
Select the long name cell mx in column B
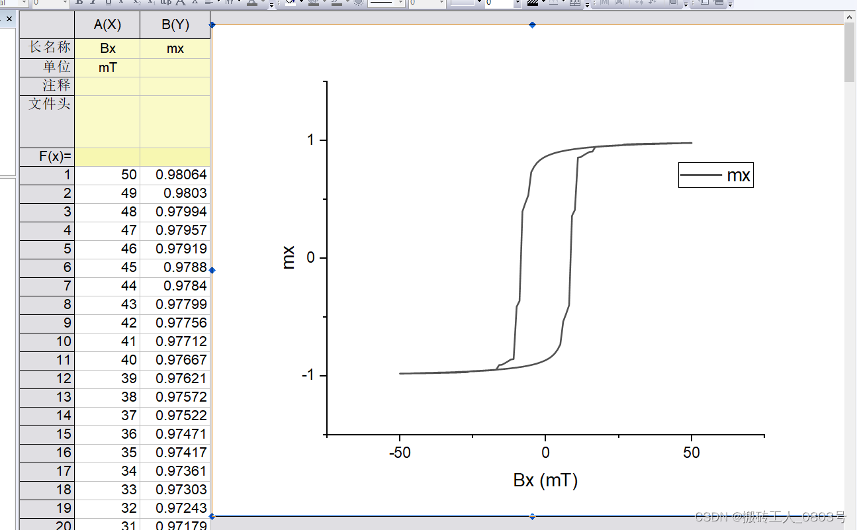[175, 49]
